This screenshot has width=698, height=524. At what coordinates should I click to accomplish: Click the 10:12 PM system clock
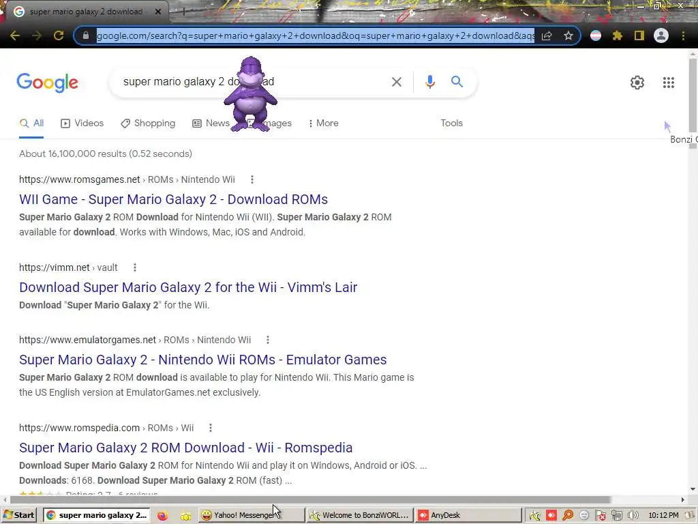click(663, 516)
